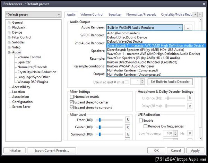This screenshot has height=163, width=208.
Task: Check Remove low frequencies
Action: coord(146,126)
